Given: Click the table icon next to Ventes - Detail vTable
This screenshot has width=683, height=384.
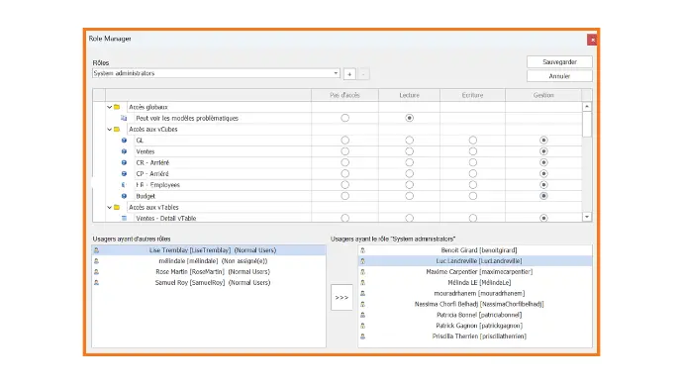Looking at the screenshot, I should click(x=124, y=218).
